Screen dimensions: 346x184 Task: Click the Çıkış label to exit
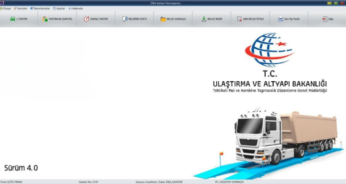click(331, 19)
